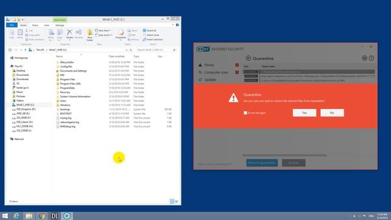Open Google Chrome from the taskbar
Viewport: 391px width, 220px height.
(42, 216)
